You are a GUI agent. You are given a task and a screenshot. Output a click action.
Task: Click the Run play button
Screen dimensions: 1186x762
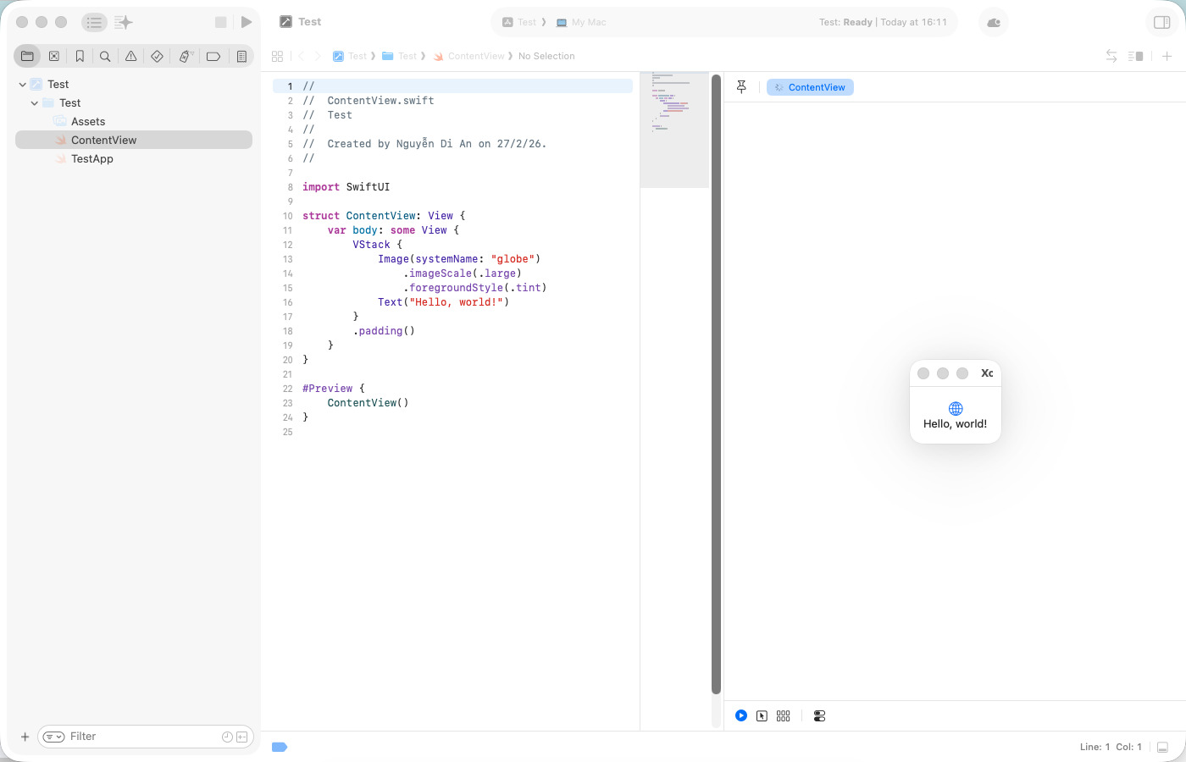[x=247, y=22]
